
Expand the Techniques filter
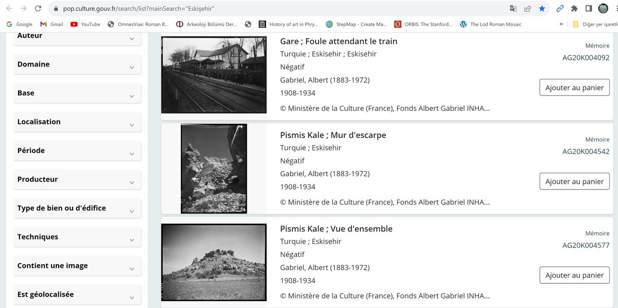(77, 237)
